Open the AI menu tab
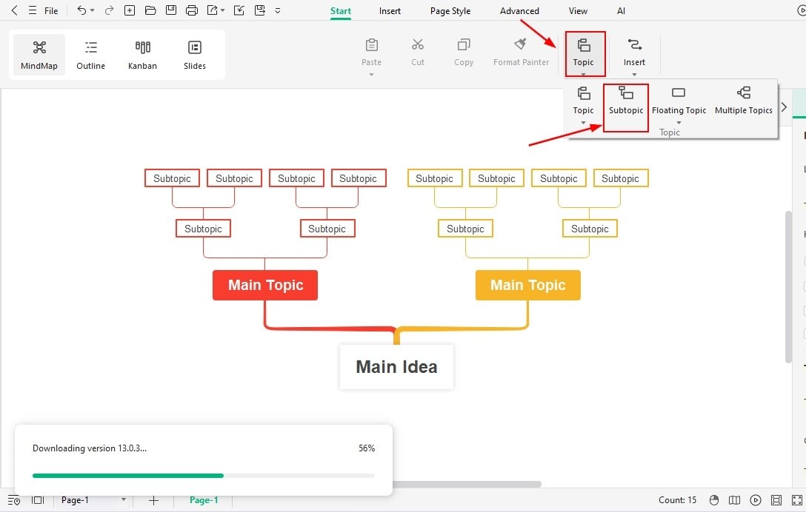 point(621,10)
